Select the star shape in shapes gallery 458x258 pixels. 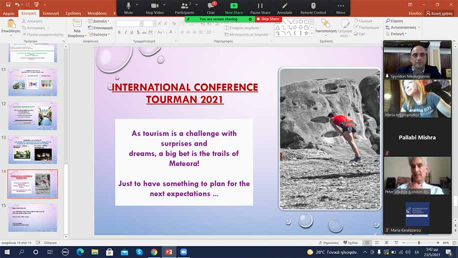click(x=306, y=33)
